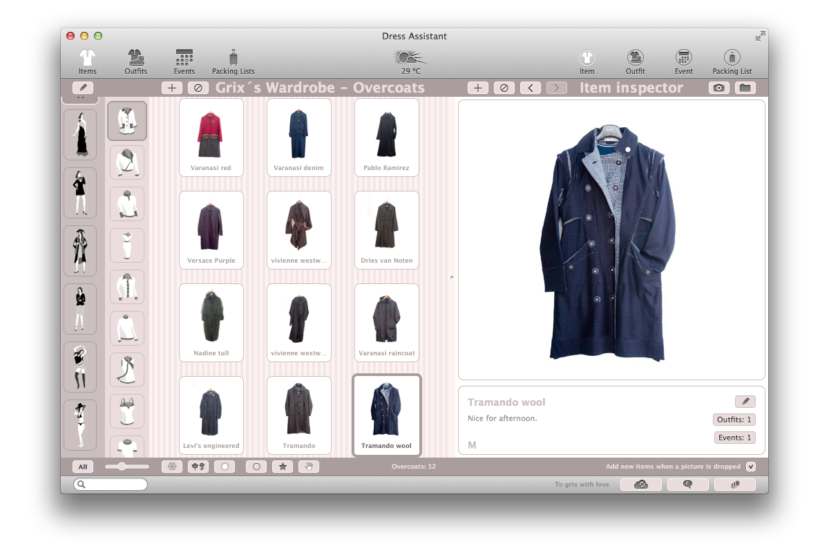Select the Dries van Noten coat

387,230
